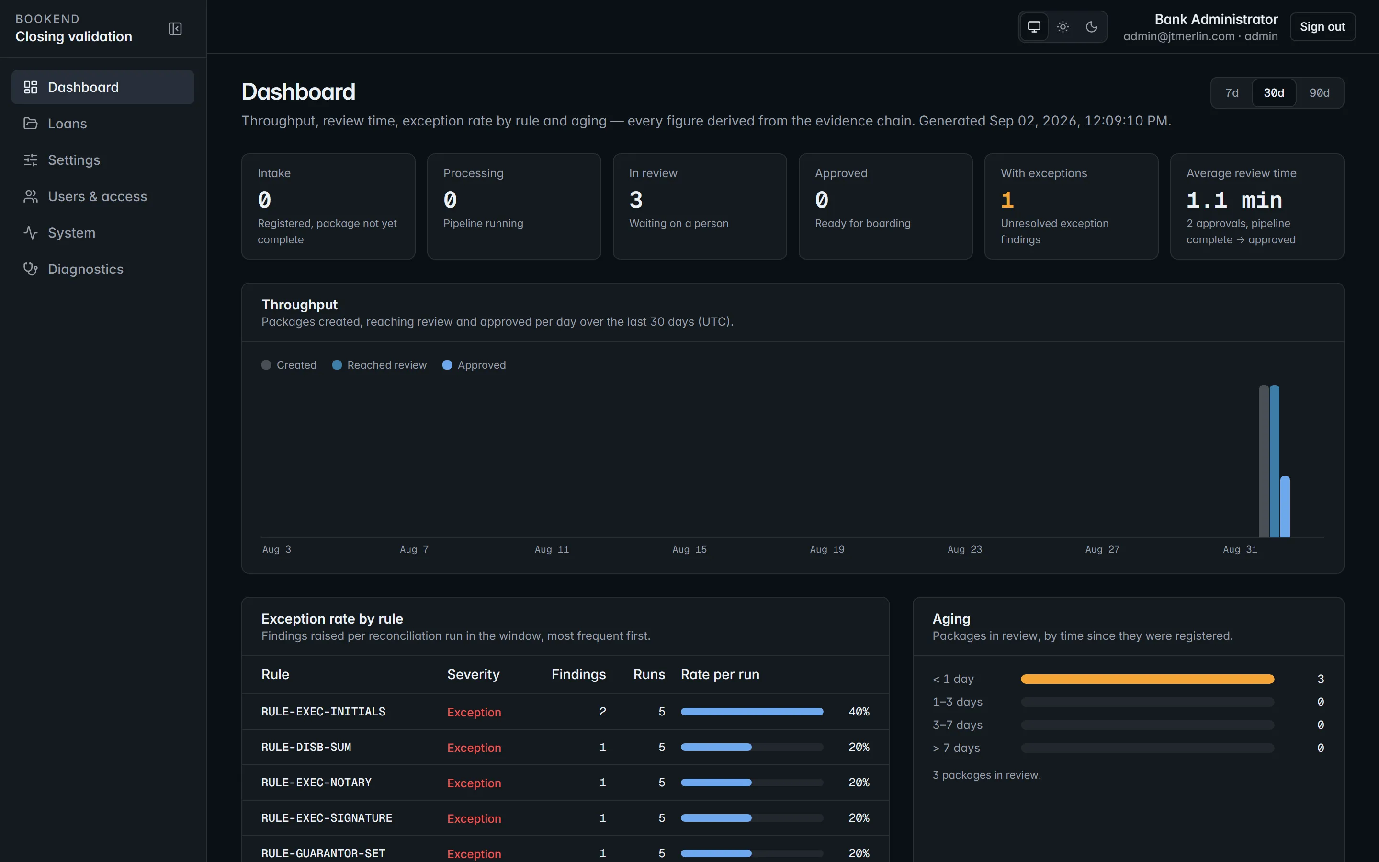Click the RULE-EXEC-INITIALS rule name
Screen dimensions: 1379x862
(x=323, y=712)
